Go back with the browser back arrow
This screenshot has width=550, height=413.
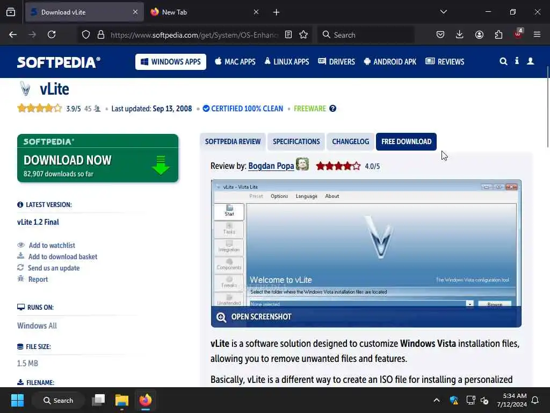coord(13,35)
